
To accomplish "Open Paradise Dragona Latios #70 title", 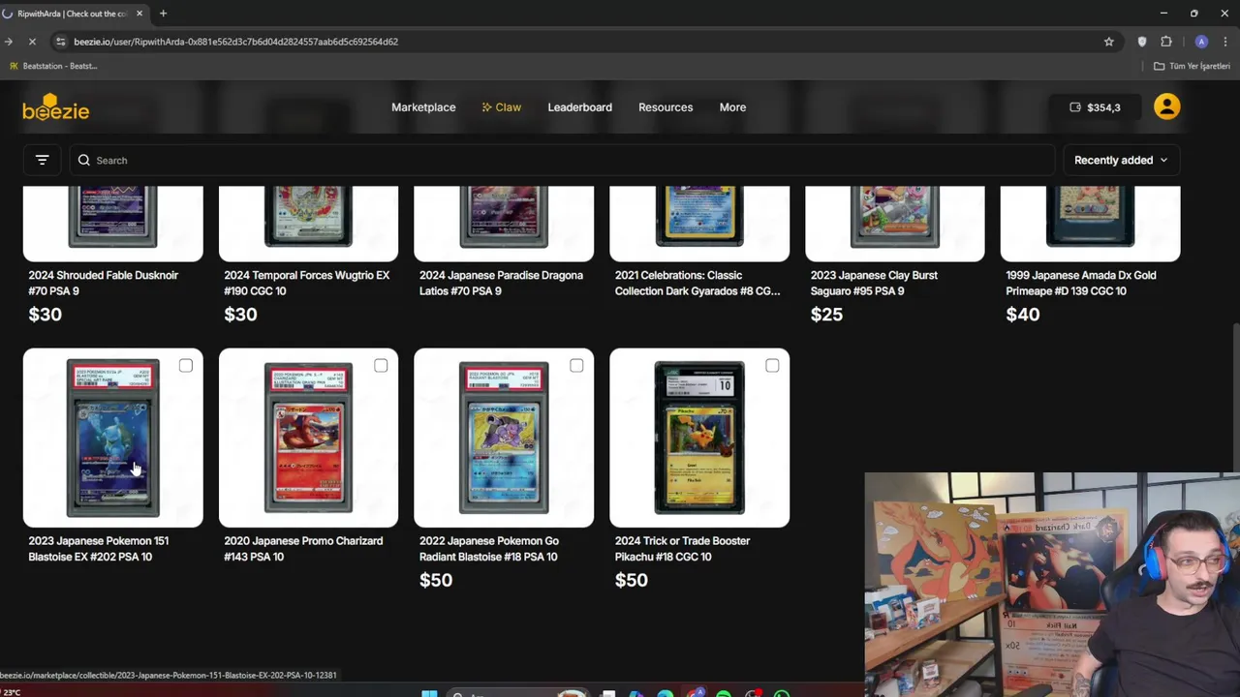I will point(501,283).
